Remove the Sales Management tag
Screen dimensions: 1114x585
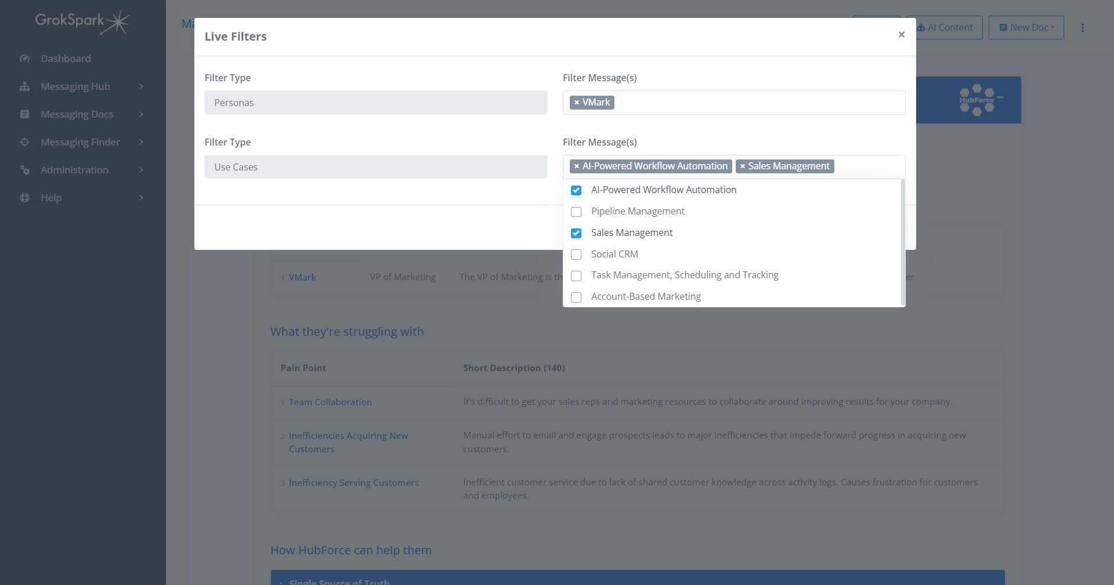[742, 166]
